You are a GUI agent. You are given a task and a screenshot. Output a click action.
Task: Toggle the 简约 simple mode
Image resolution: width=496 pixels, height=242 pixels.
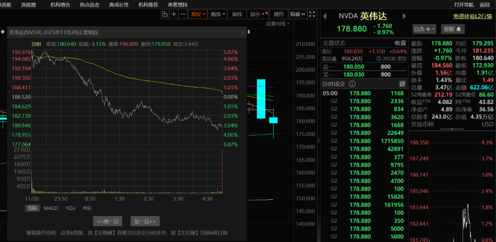[x=278, y=14]
